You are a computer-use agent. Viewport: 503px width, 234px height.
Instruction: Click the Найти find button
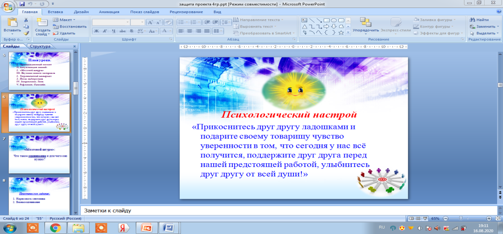(x=480, y=20)
